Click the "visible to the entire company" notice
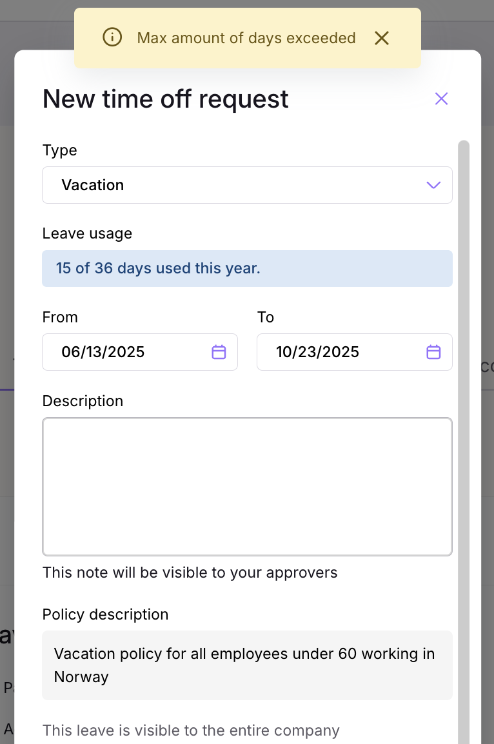494x744 pixels. click(x=191, y=730)
